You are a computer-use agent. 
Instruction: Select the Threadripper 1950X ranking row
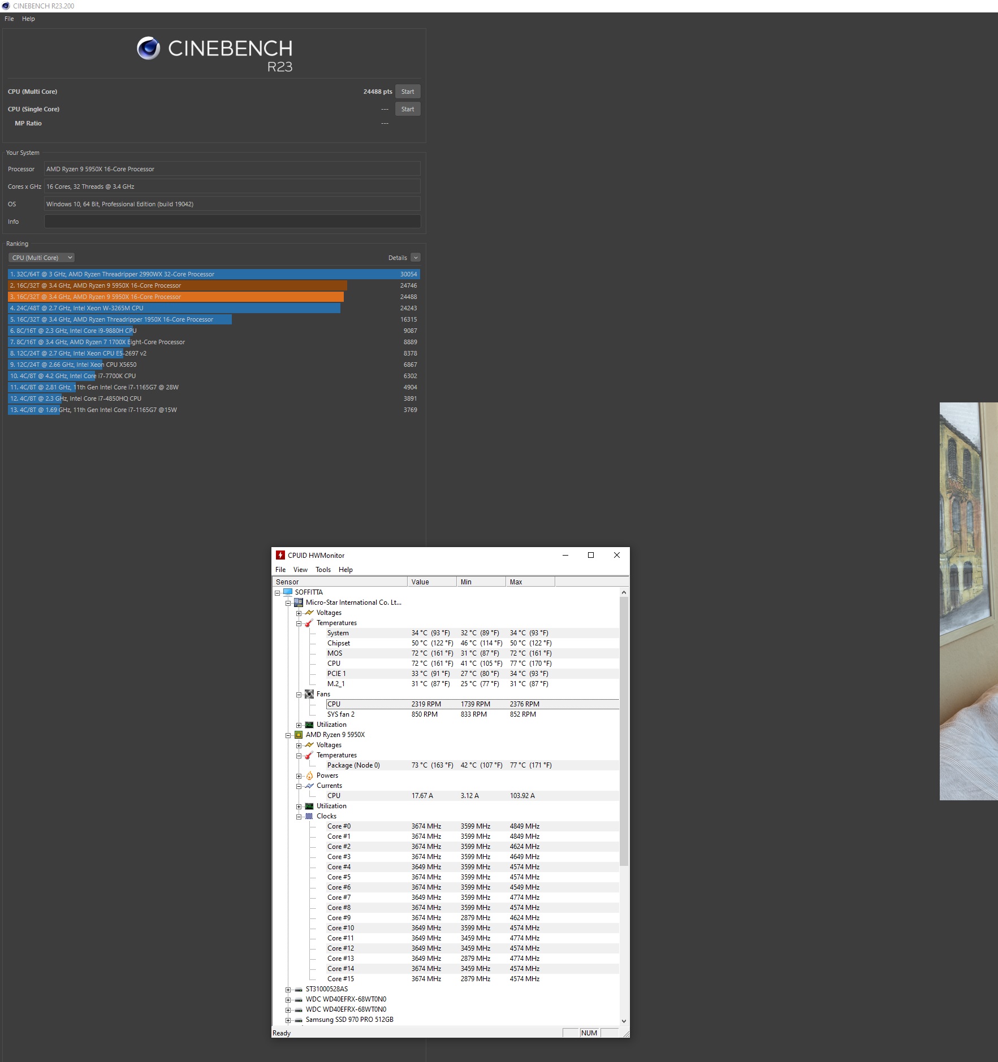214,319
